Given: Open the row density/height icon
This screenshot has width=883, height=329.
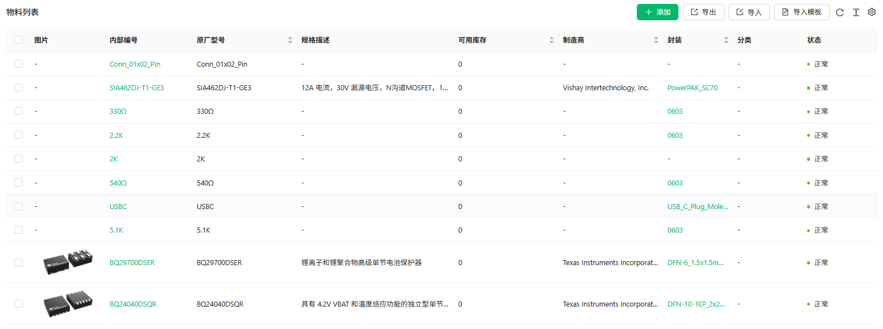Looking at the screenshot, I should [856, 12].
